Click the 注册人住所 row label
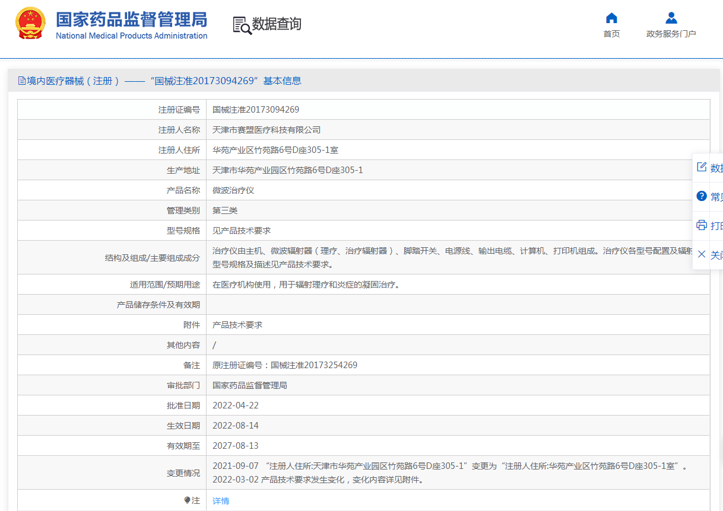 pyautogui.click(x=179, y=150)
